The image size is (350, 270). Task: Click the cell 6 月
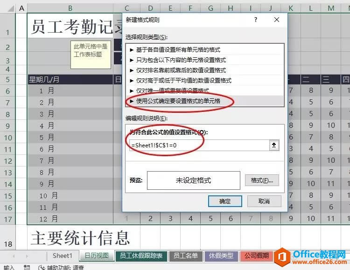point(70,149)
